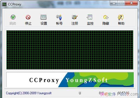This screenshot has height=98, width=140.
Task: Click the CCProxy YoungZSoft banner
Action: coord(70,80)
